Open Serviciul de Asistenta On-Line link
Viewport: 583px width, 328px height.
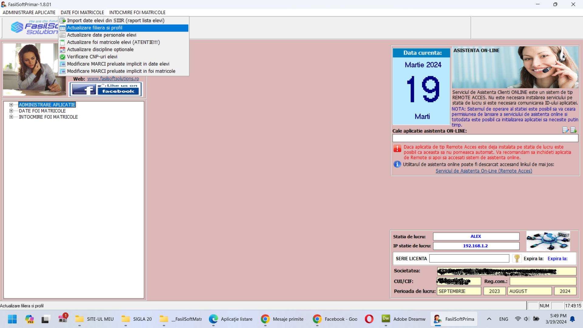click(484, 171)
